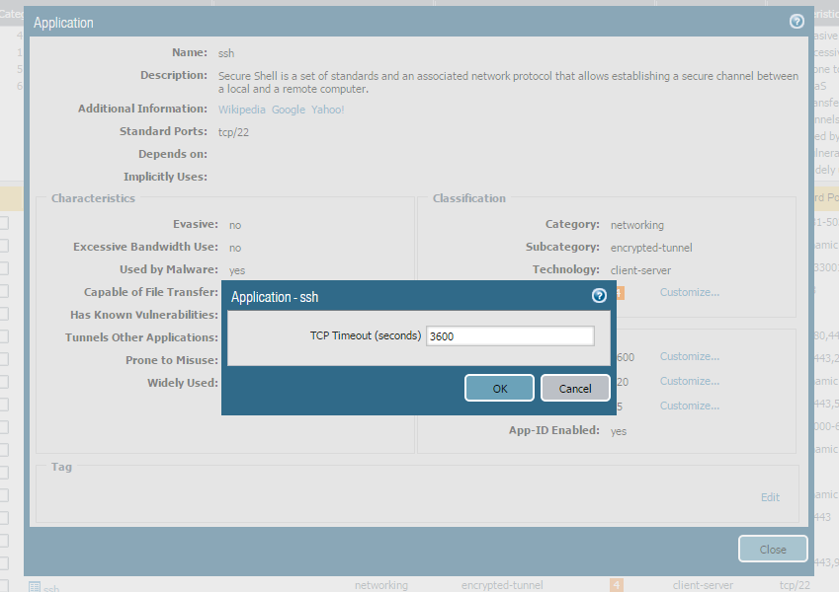Viewport: 839px width, 592px height.
Task: Click Customize link beside value 20
Action: tap(689, 381)
